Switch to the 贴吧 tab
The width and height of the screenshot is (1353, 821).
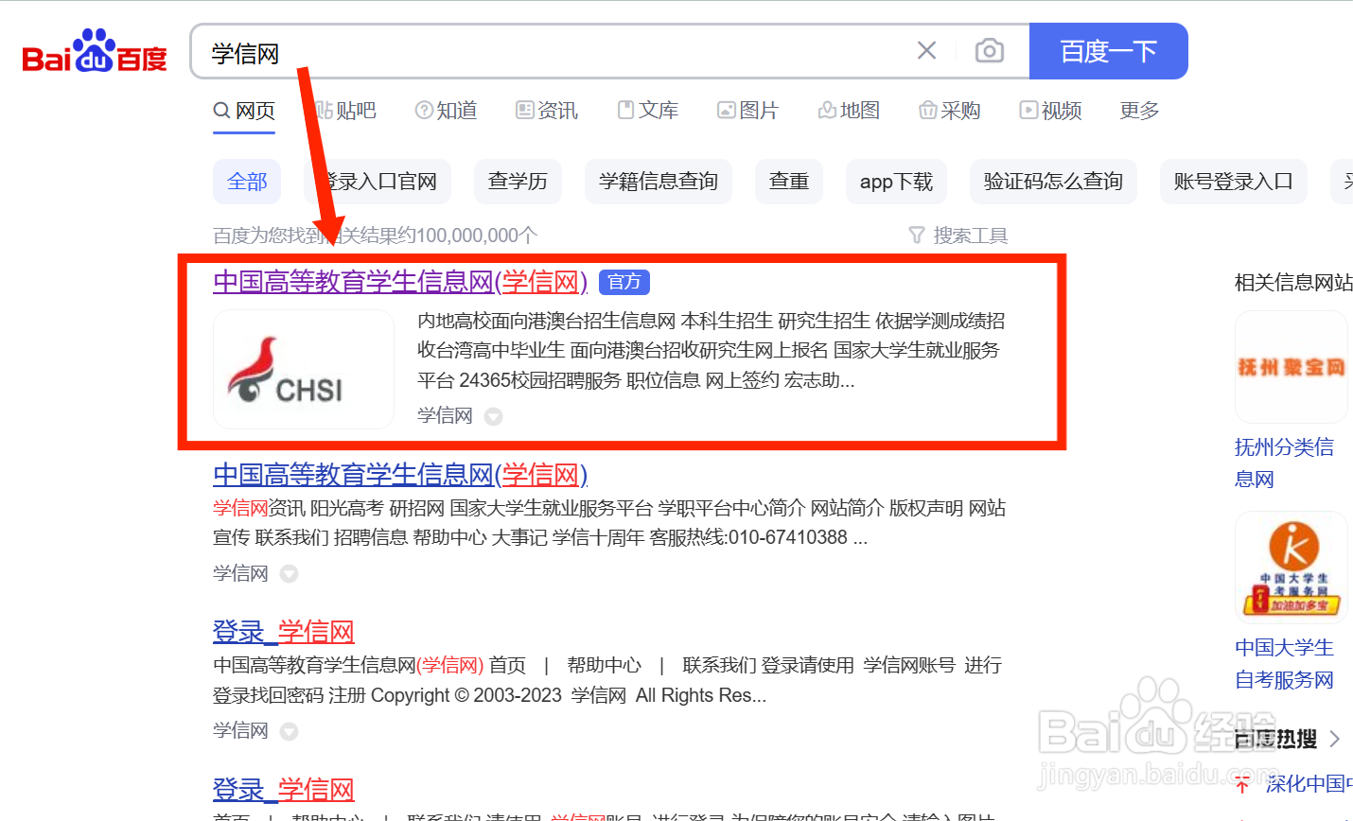345,111
